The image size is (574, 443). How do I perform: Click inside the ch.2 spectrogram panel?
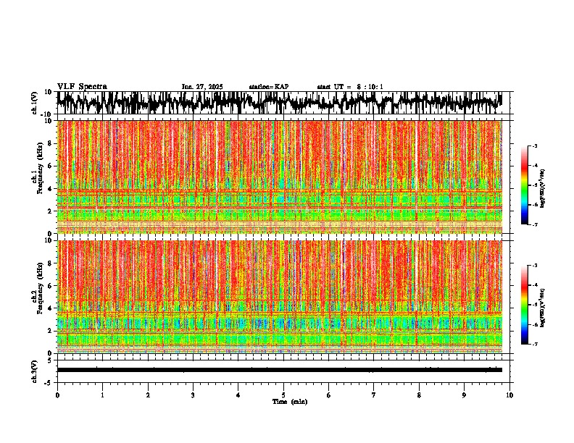coord(279,297)
